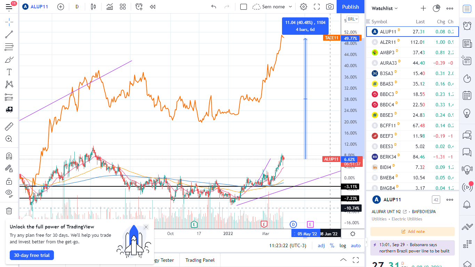Maximize the bottom panel
475x267 pixels.
click(x=356, y=260)
